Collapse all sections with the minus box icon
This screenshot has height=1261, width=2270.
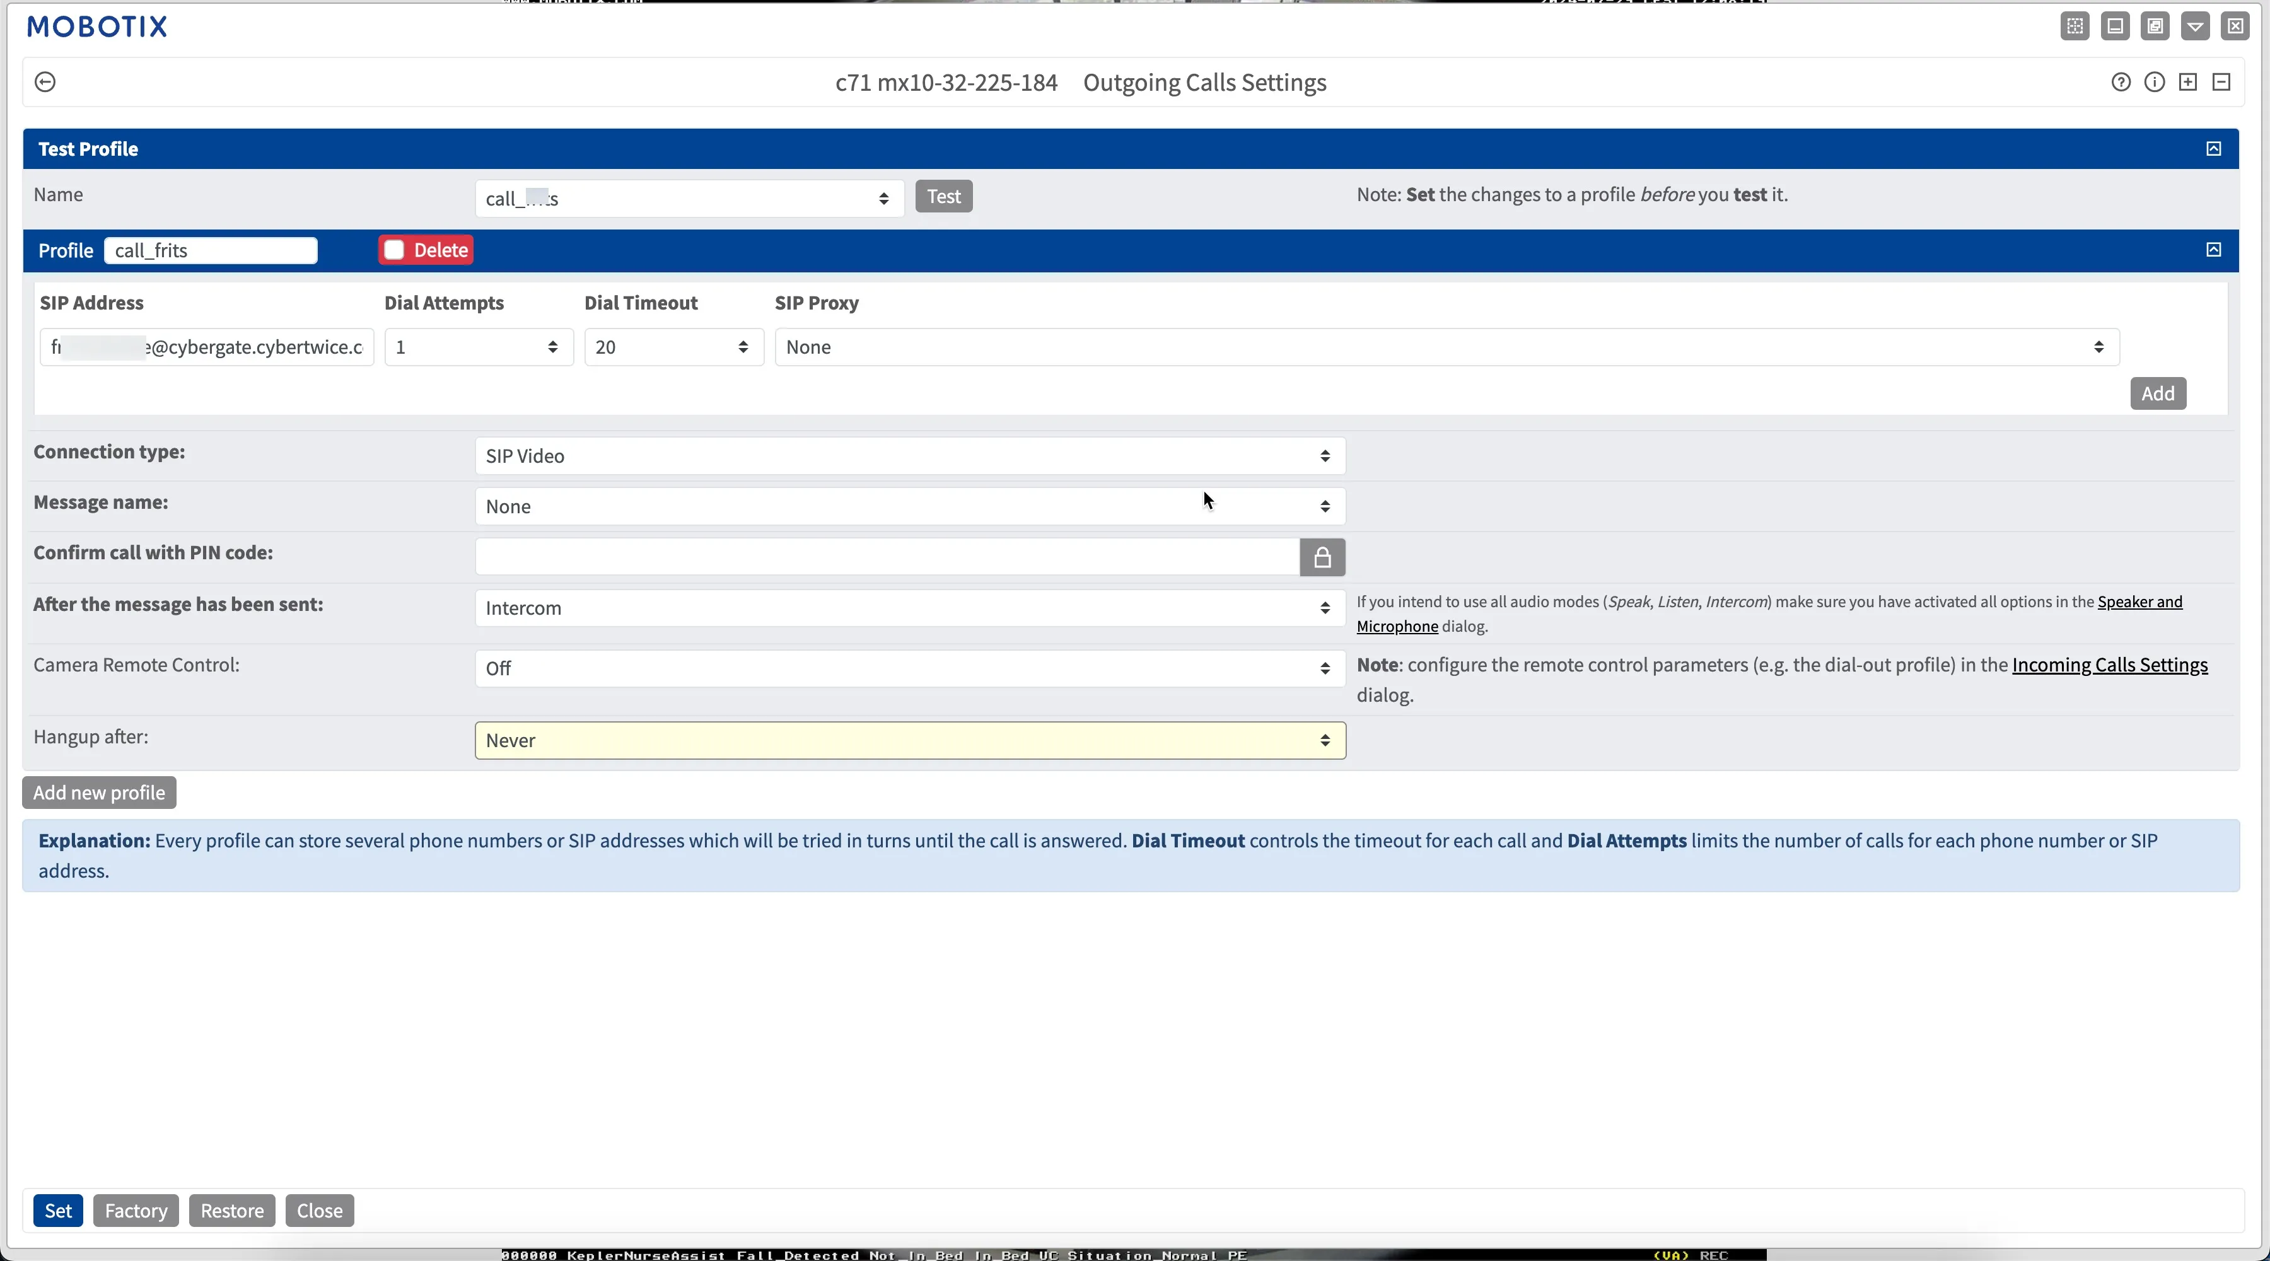(x=2221, y=82)
